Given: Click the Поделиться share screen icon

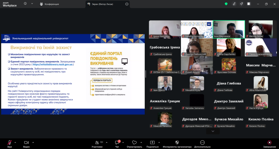Looking at the screenshot, I should click(152, 143).
